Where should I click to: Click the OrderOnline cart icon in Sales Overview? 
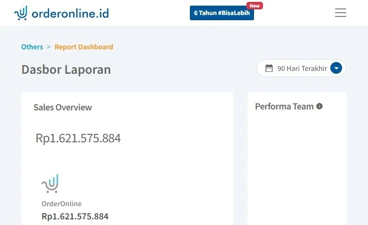pos(50,184)
